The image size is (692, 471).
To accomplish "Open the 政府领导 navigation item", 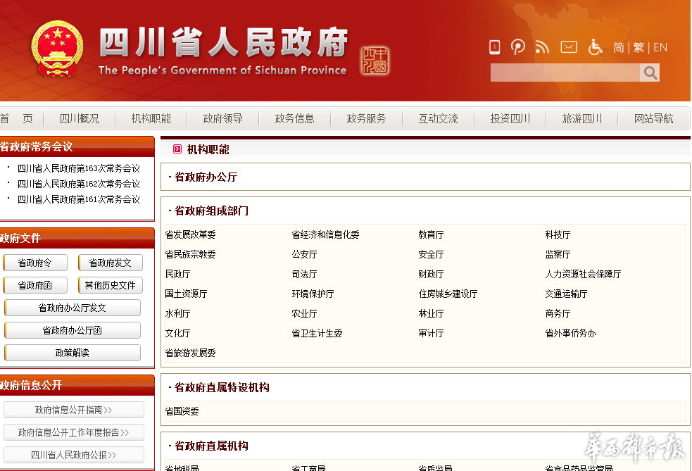I will (223, 118).
